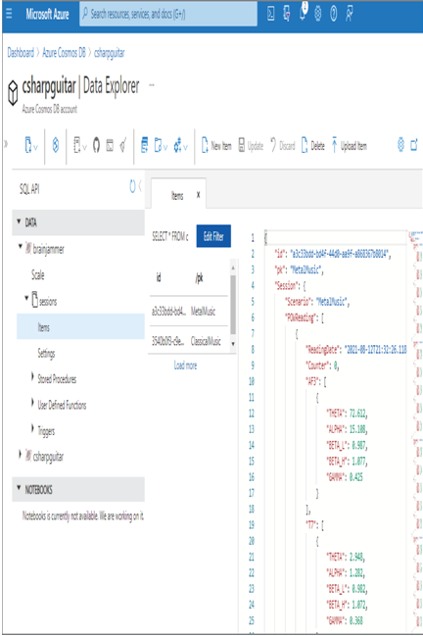Click the Update button

[251, 146]
